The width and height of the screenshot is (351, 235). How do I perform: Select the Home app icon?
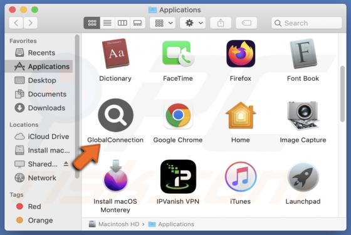(241, 115)
